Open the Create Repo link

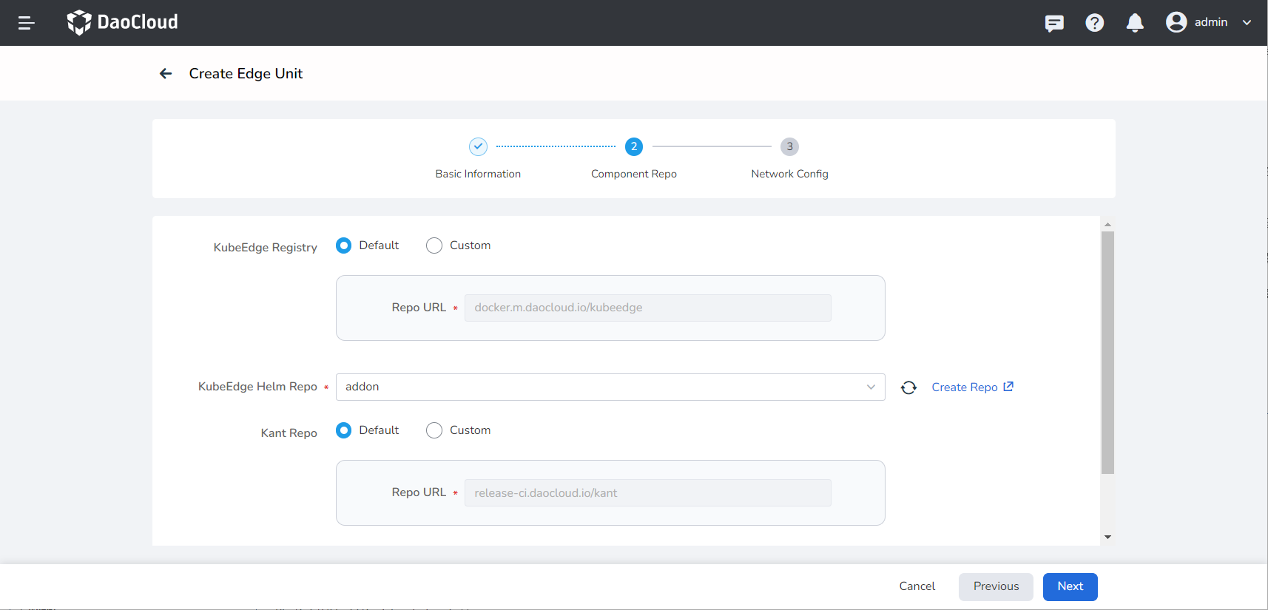(965, 387)
